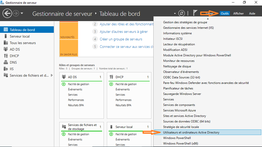This screenshot has width=262, height=147.
Task: Click green status icon in Serveur local tile
Action: pyautogui.click(x=111, y=134)
